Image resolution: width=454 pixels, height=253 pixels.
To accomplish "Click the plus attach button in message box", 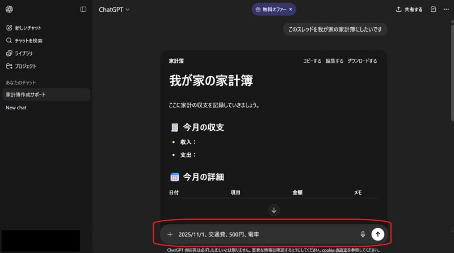I will pos(170,234).
